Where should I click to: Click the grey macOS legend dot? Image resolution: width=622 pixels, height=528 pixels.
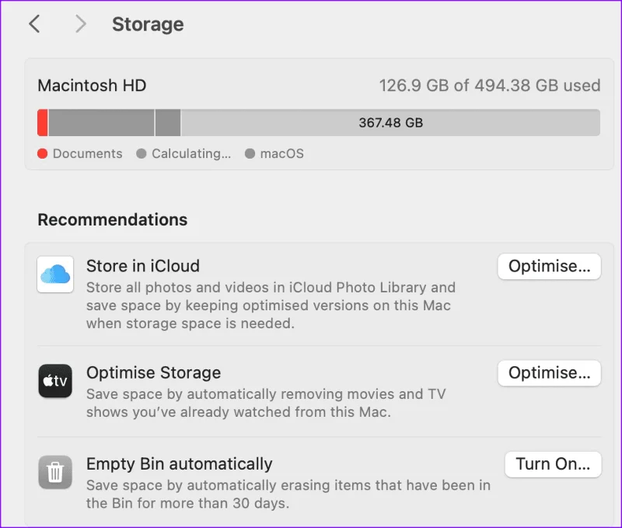click(250, 153)
